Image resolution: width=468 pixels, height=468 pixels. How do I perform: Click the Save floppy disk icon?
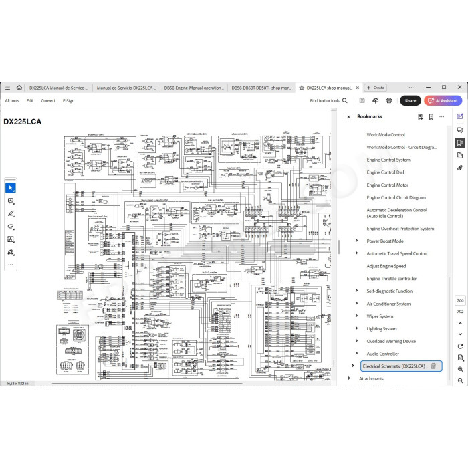362,100
